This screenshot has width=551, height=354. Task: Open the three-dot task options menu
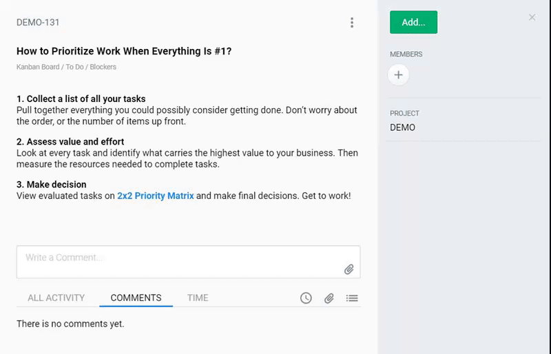click(x=352, y=23)
